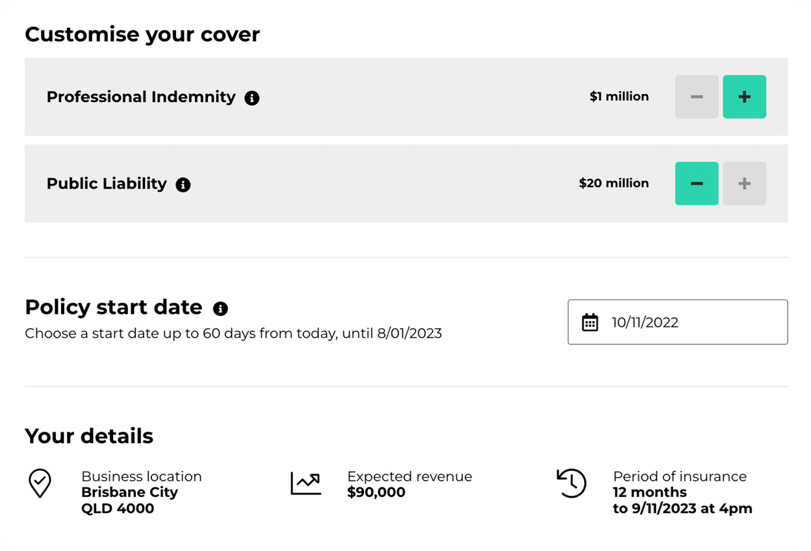Click the Customise your cover heading
811x551 pixels.
(x=142, y=34)
